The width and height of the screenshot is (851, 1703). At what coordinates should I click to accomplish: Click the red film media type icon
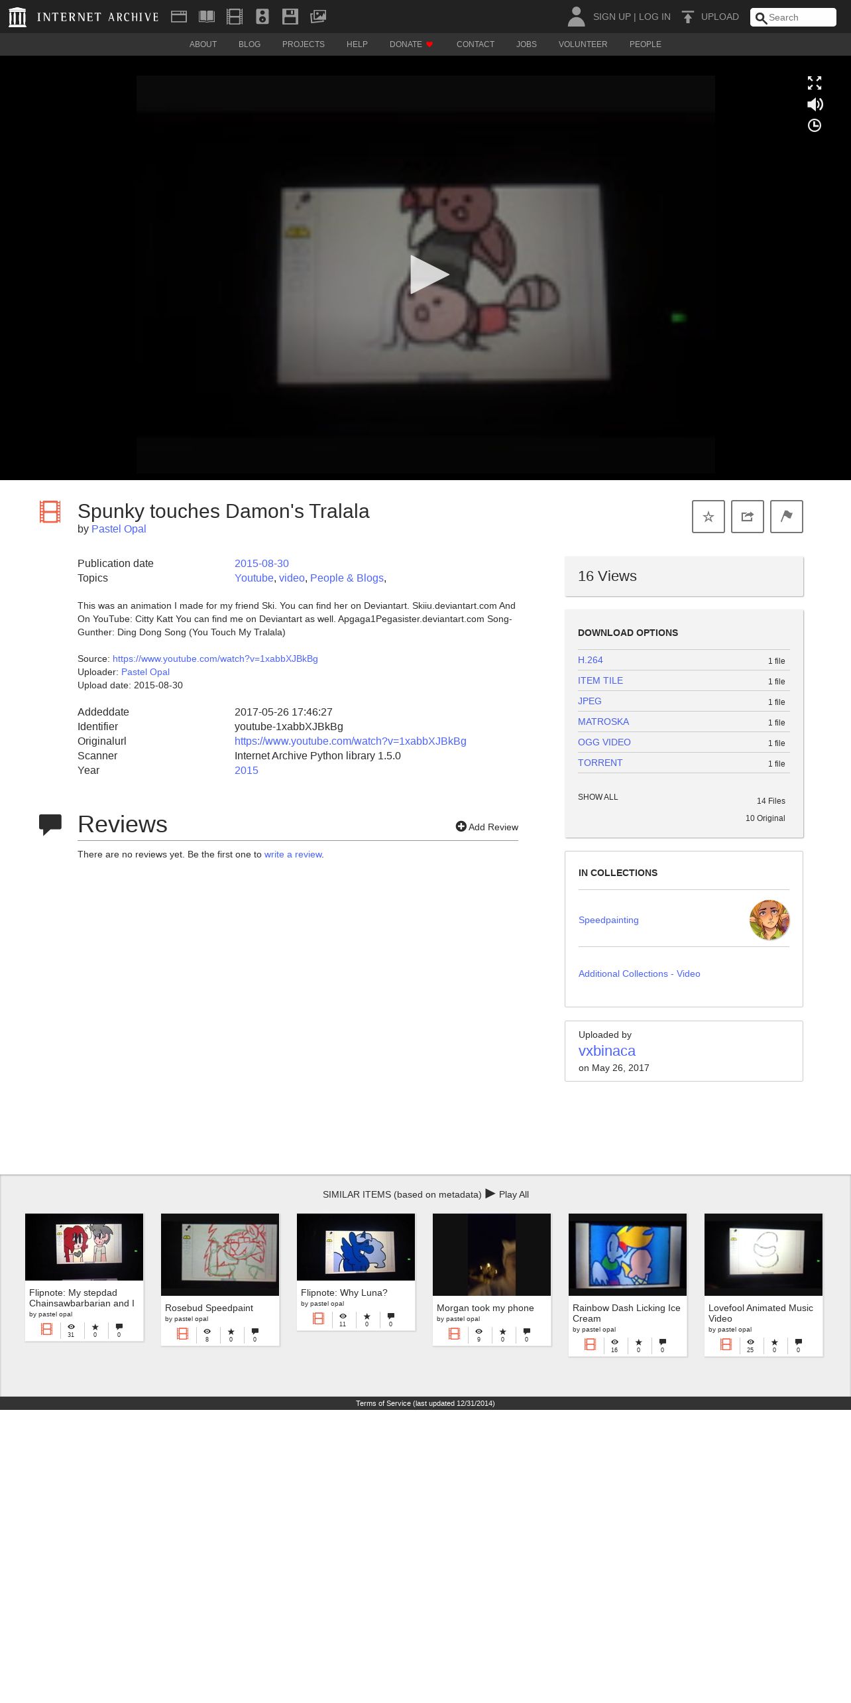tap(50, 512)
